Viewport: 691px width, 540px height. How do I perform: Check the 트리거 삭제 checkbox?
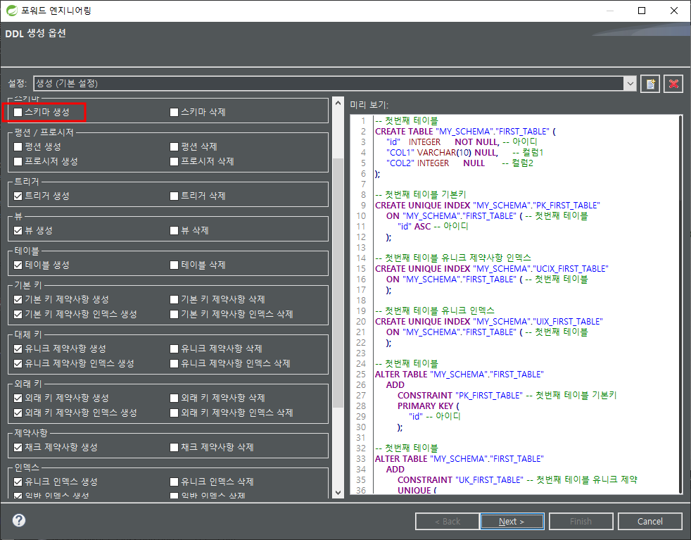(x=174, y=196)
